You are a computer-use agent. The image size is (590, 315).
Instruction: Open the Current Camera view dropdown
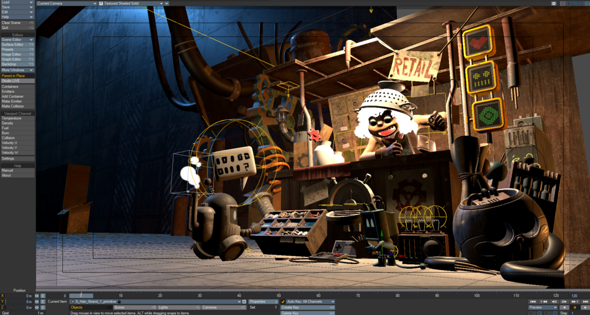click(66, 4)
